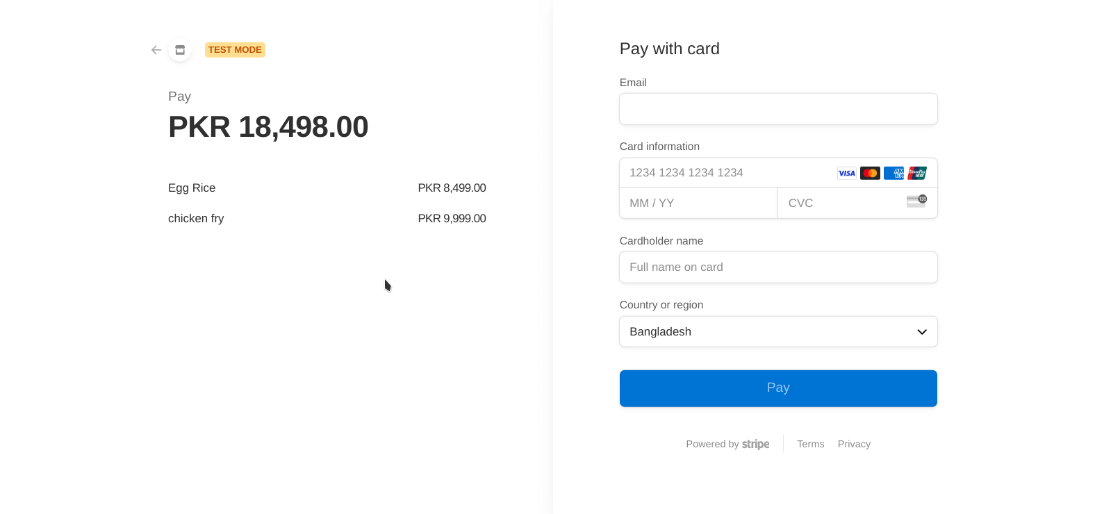Open the Terms link
Image resolution: width=1095 pixels, height=514 pixels.
click(810, 444)
